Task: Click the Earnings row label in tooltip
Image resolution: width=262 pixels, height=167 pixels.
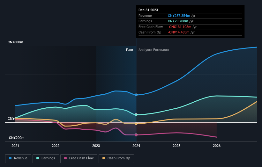Action: [146, 21]
